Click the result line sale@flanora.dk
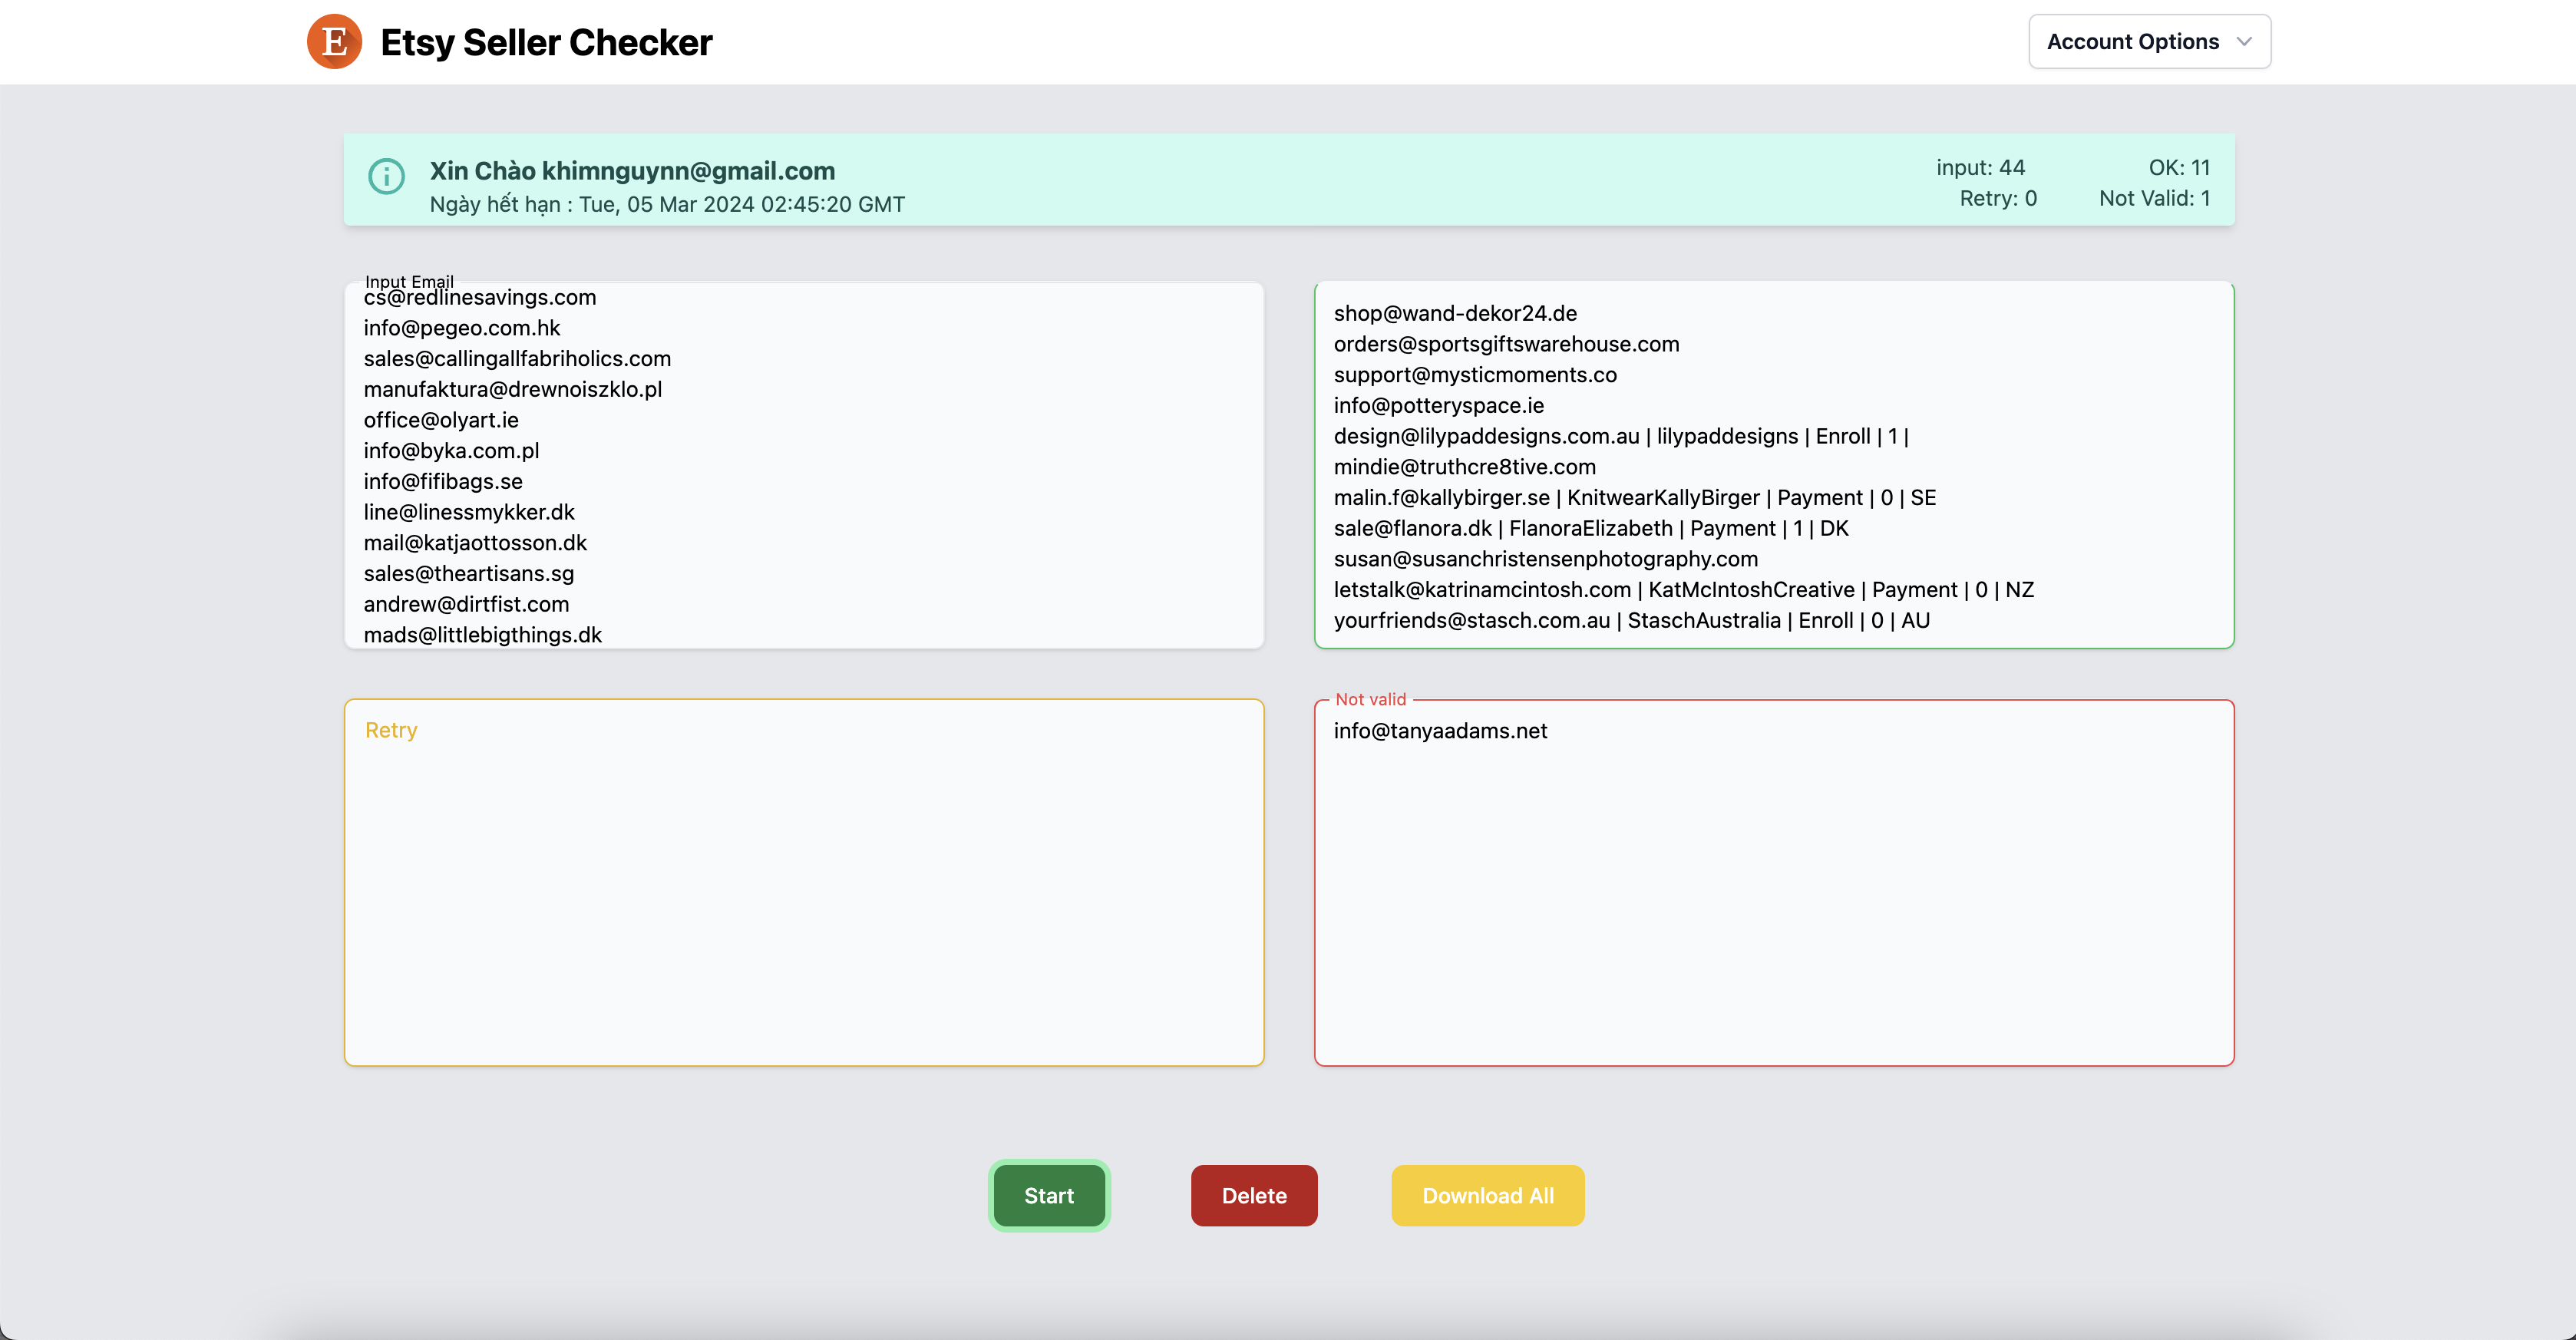The image size is (2576, 1340). pos(1591,528)
